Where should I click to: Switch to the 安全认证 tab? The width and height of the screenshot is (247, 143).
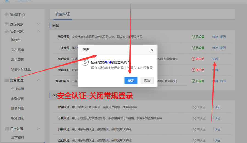point(63,14)
